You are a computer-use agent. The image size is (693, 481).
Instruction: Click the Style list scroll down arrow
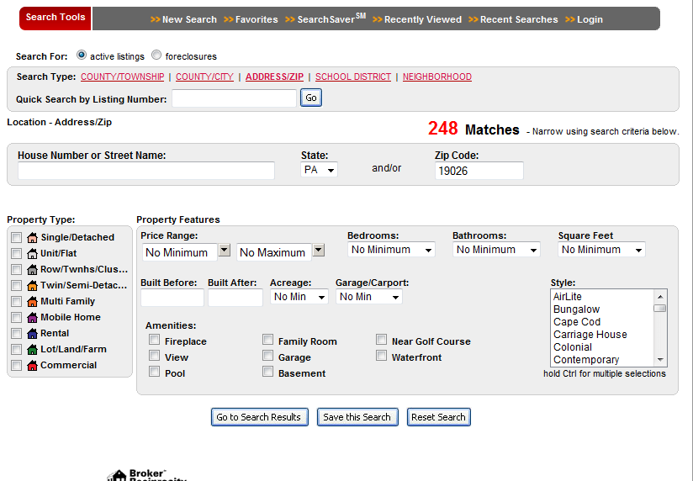point(660,360)
